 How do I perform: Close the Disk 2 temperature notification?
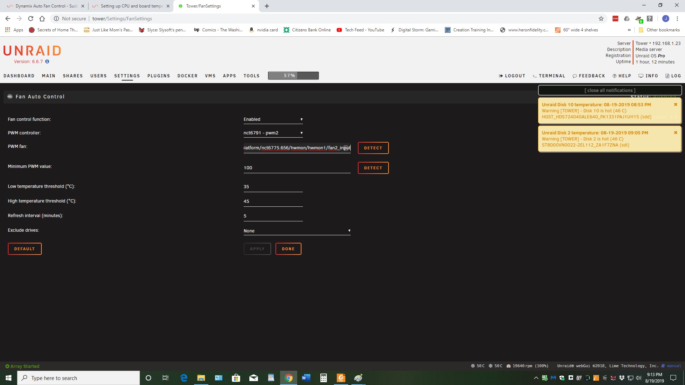coord(675,133)
